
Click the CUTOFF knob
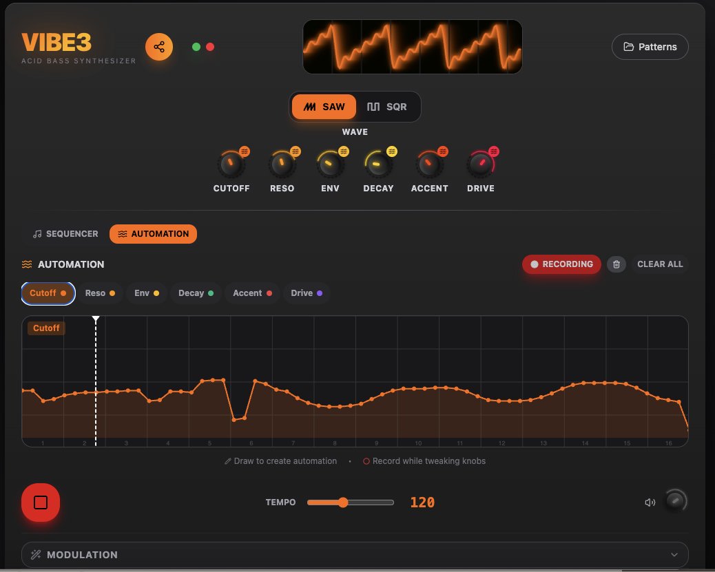[x=231, y=164]
